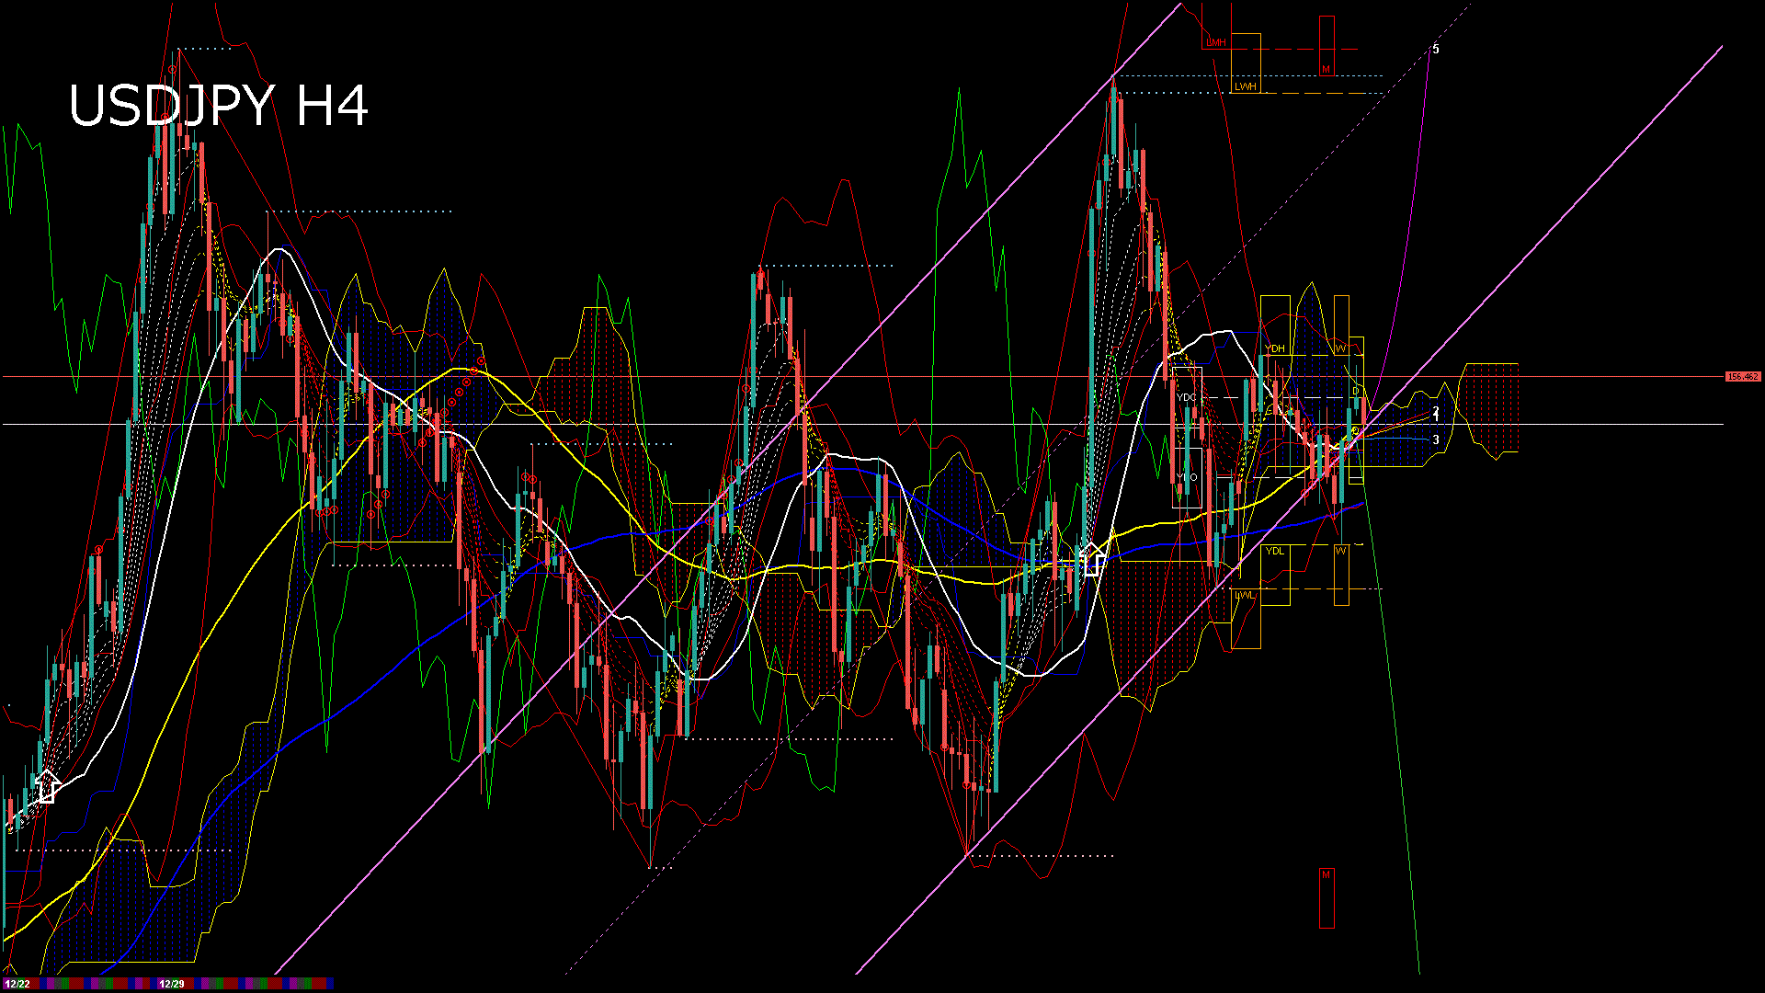
Task: Click the YDL yesterday-low label
Action: pos(1275,551)
